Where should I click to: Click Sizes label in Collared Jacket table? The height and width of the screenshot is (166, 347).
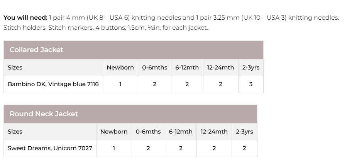pos(15,68)
